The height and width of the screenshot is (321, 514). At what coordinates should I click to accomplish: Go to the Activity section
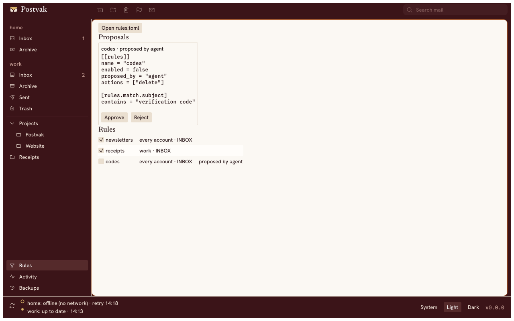click(47, 277)
